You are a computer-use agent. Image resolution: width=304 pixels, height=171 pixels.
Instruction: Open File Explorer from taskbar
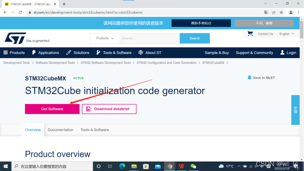click(134, 166)
